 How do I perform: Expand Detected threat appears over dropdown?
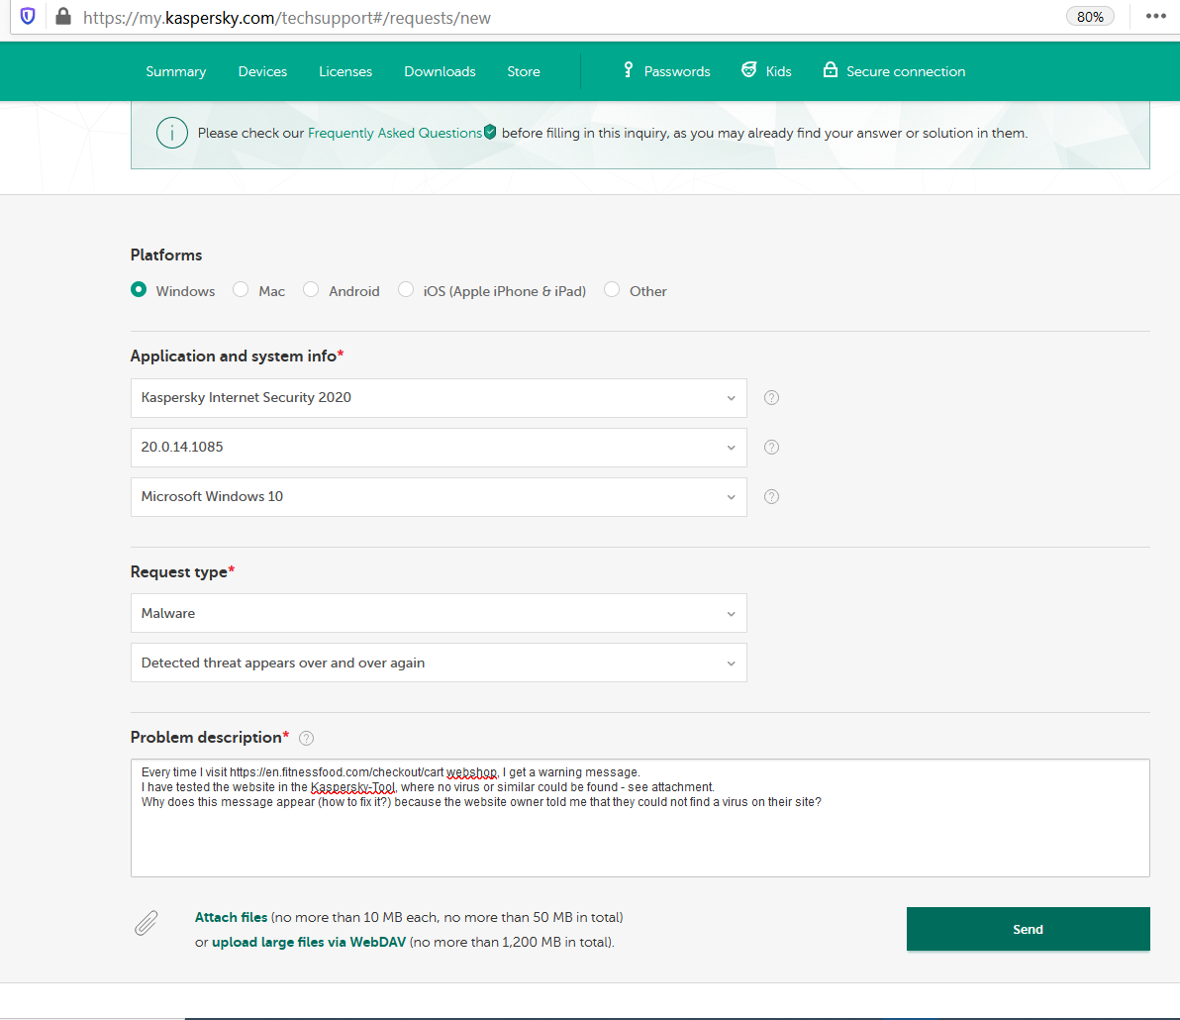[x=439, y=663]
